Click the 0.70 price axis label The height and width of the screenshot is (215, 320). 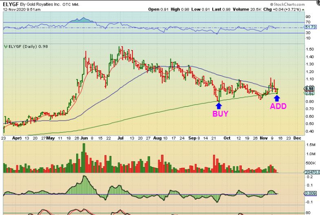coord(310,109)
